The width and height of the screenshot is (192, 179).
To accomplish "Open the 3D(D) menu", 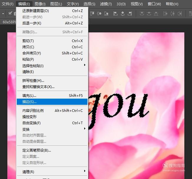I will point(121,4).
